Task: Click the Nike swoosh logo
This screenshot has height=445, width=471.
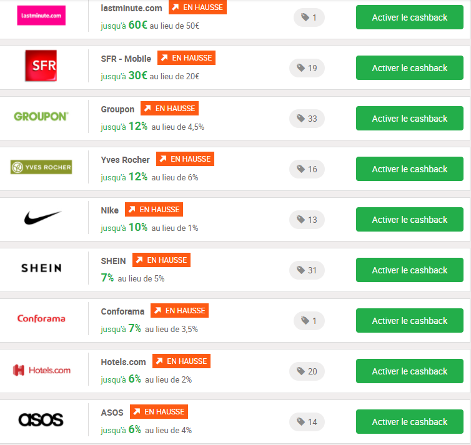Action: (x=42, y=218)
